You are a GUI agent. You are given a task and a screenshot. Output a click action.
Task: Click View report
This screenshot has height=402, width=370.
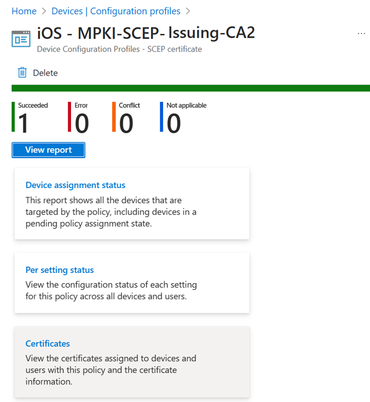tap(48, 150)
